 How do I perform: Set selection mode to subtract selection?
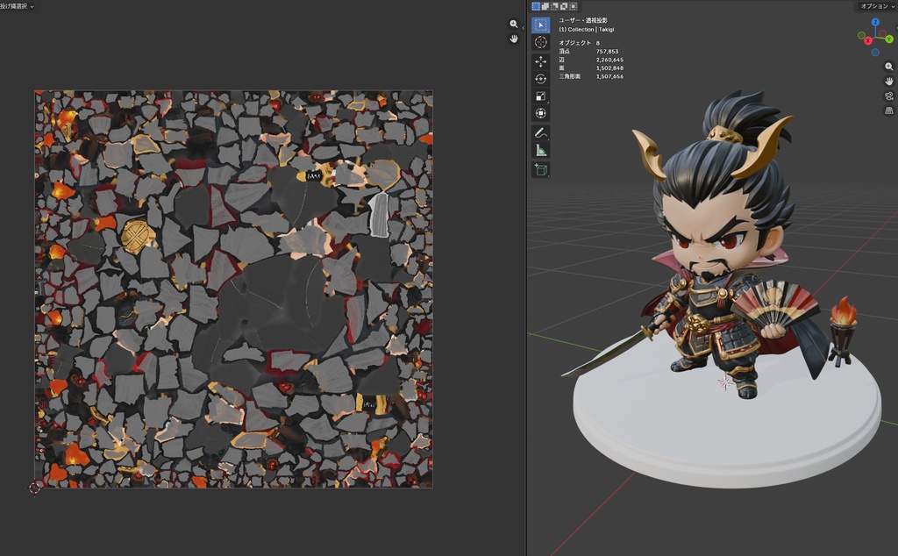(x=554, y=6)
